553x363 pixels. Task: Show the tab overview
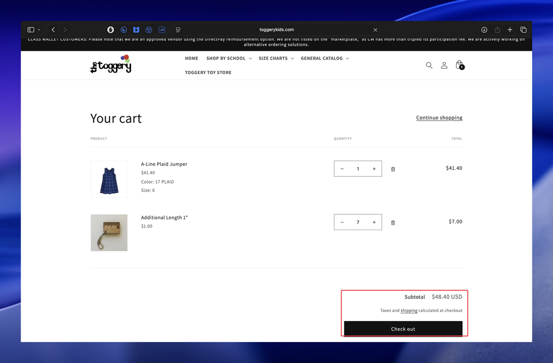(523, 30)
